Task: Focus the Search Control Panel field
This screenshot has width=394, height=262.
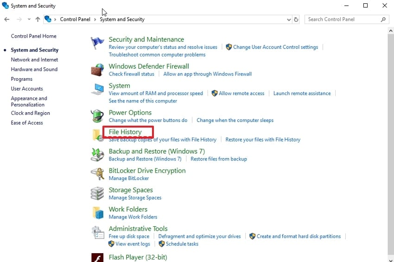Action: click(347, 19)
